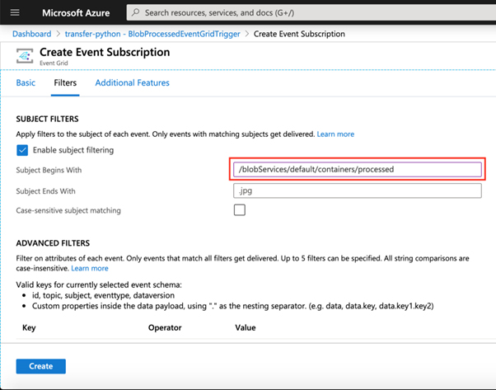
Task: Click the ADVANCED FILTERS heading
Action: tap(53, 243)
